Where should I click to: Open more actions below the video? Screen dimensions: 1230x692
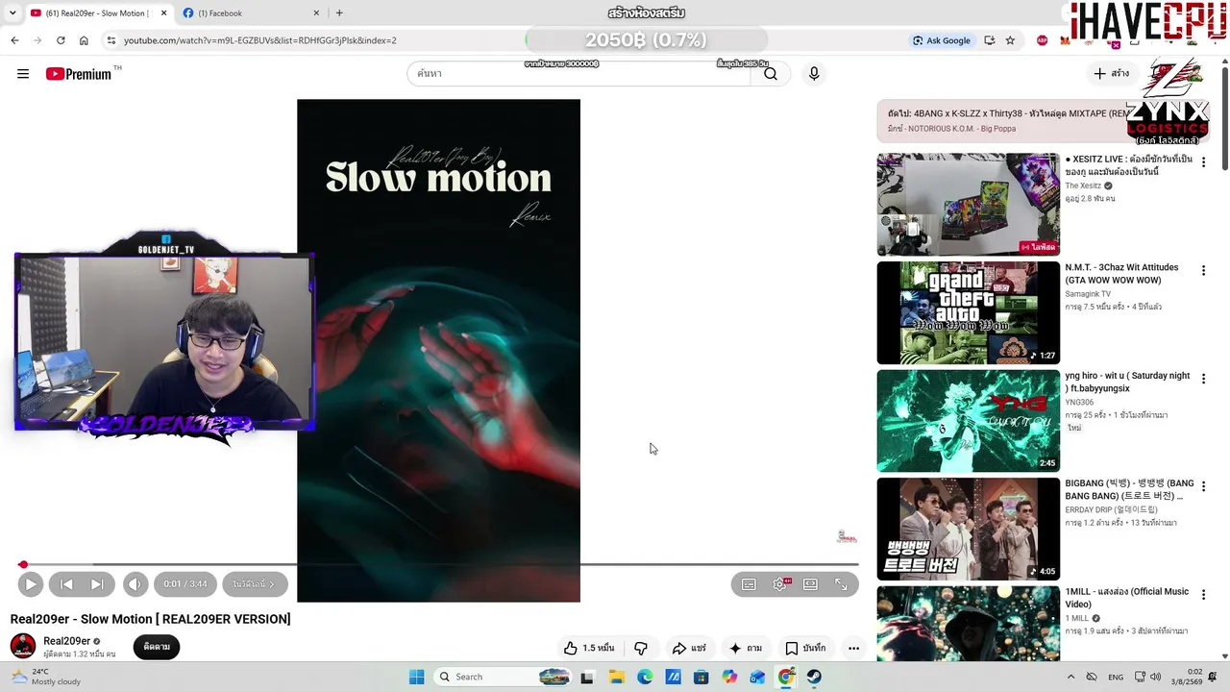[x=853, y=649]
